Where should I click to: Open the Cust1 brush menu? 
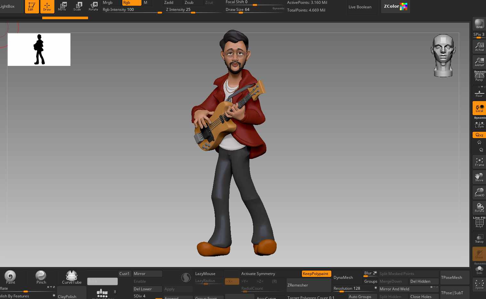point(125,274)
